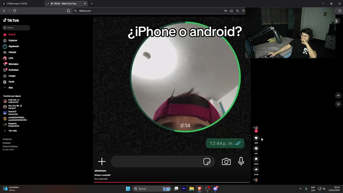Like the video with heart icon
Screen dimensions: 343x193
[x=256, y=138]
